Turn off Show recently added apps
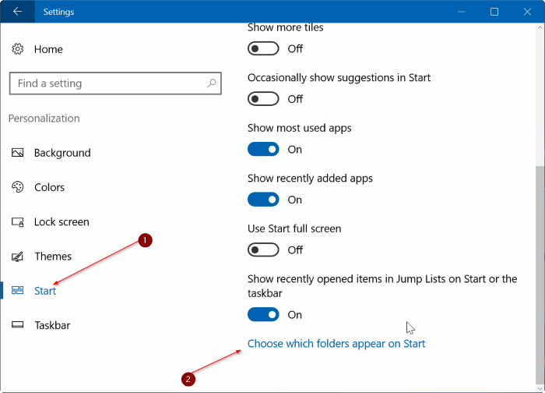The image size is (545, 393). tap(263, 200)
